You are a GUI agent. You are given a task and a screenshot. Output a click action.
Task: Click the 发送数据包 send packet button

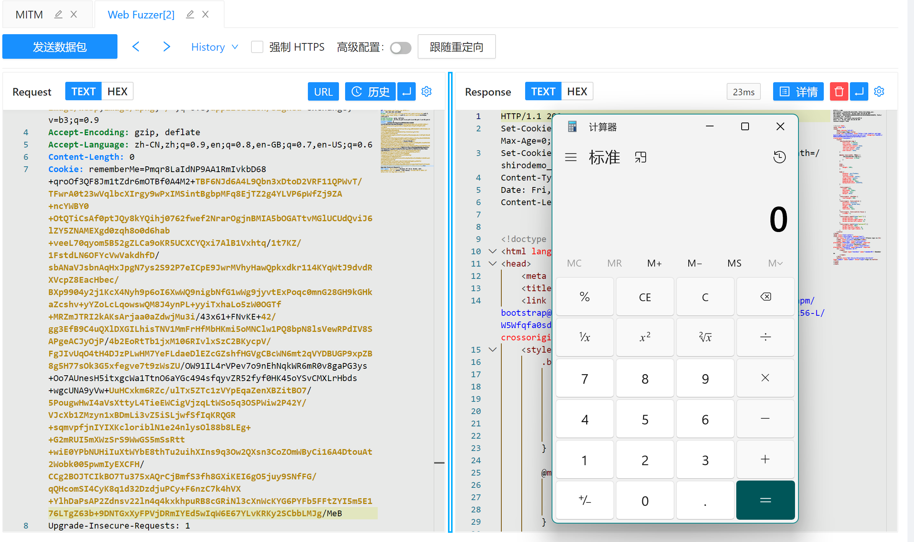[x=60, y=46]
